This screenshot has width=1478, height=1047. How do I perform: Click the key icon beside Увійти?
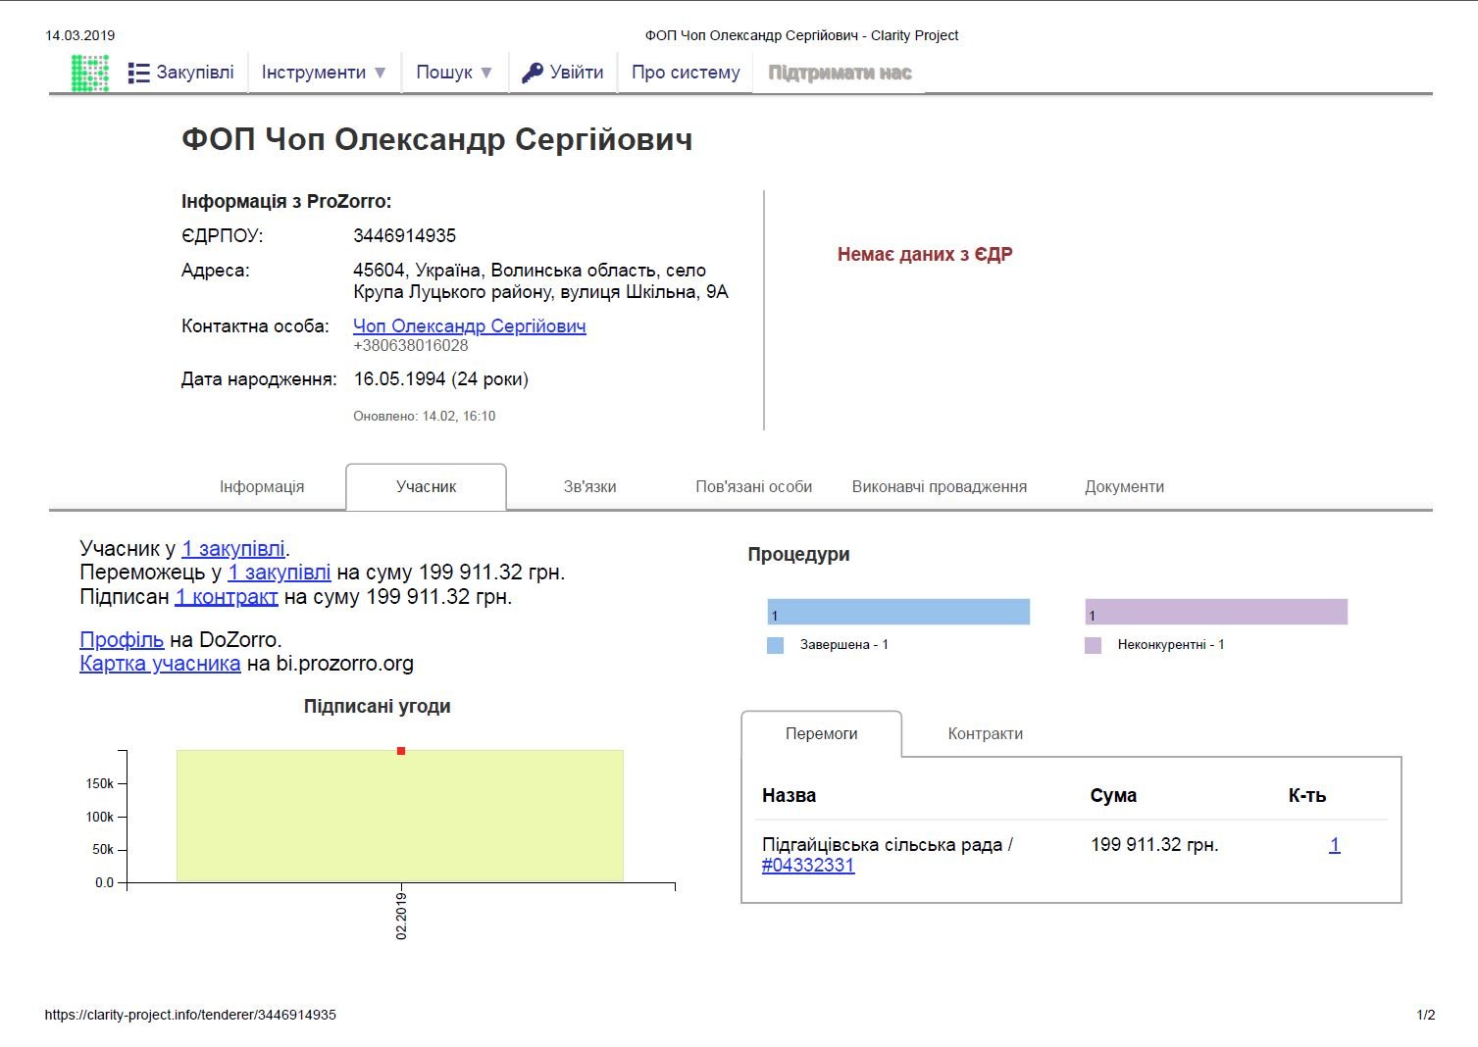[x=532, y=73]
